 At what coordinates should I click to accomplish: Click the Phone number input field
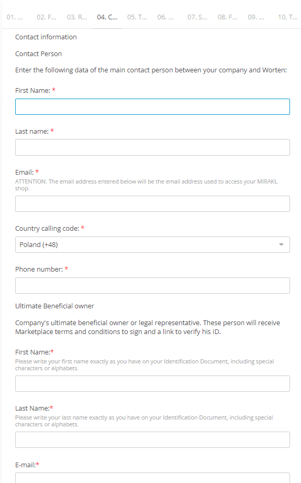[152, 285]
